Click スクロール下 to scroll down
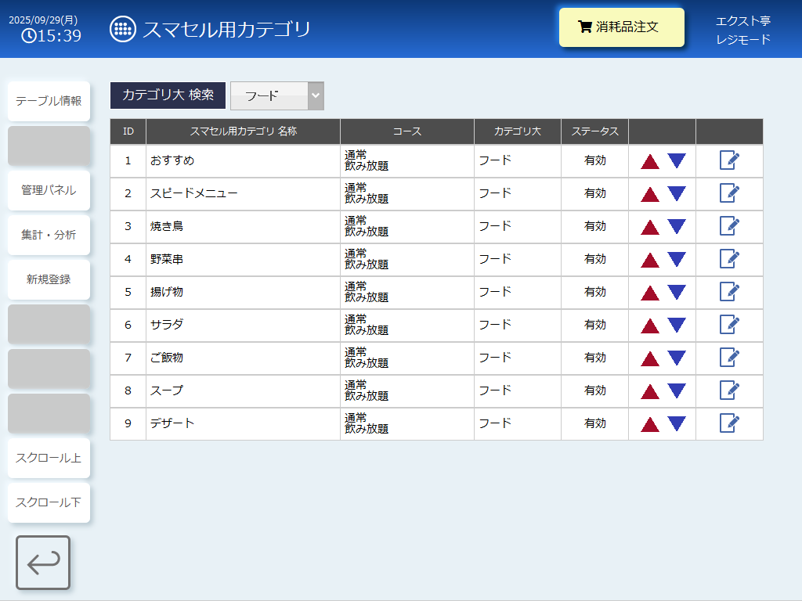 click(x=49, y=502)
